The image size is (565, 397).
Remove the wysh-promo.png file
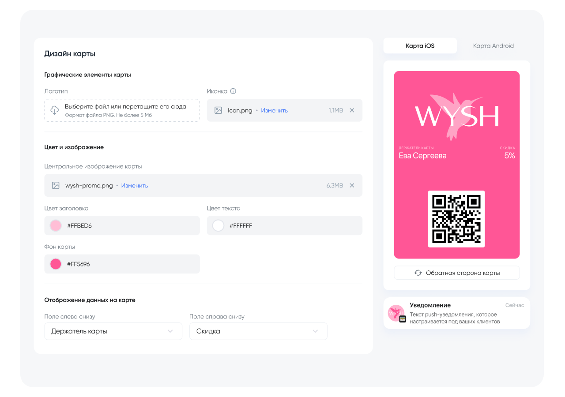[352, 186]
